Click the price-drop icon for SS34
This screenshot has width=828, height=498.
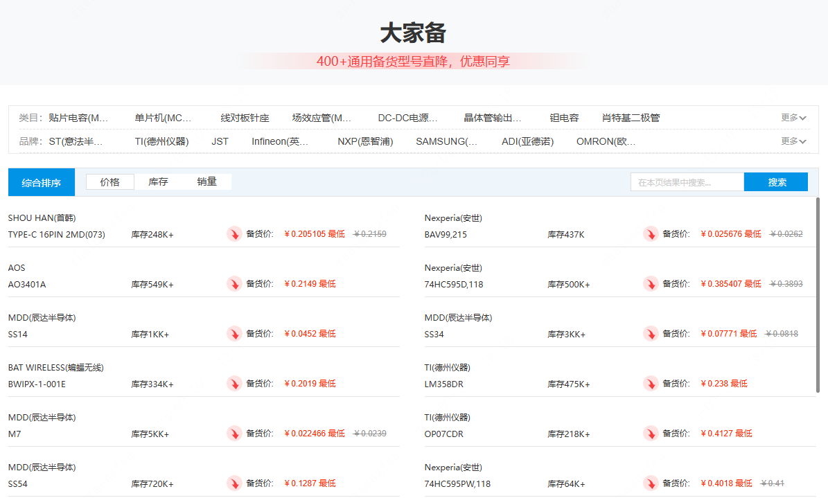651,334
